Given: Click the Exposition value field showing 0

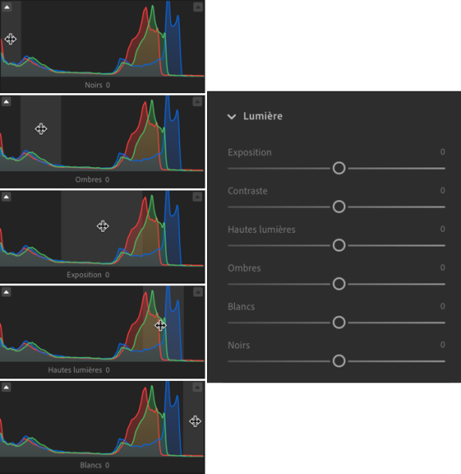Looking at the screenshot, I should coord(443,151).
